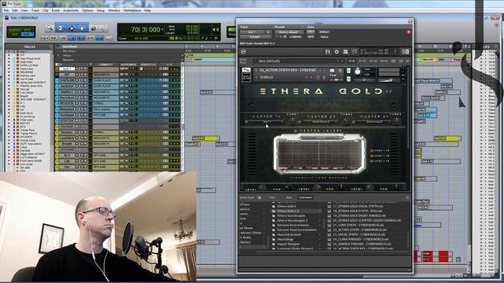Image resolution: width=504 pixels, height=283 pixels.
Task: Open the edit mode dropdown in top-left display
Action: (28, 34)
